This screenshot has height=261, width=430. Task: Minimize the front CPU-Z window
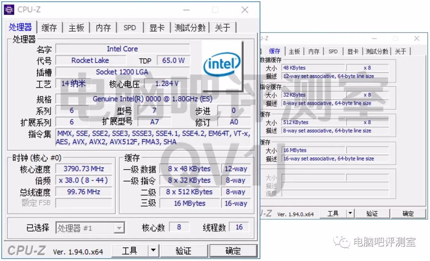tap(186, 10)
